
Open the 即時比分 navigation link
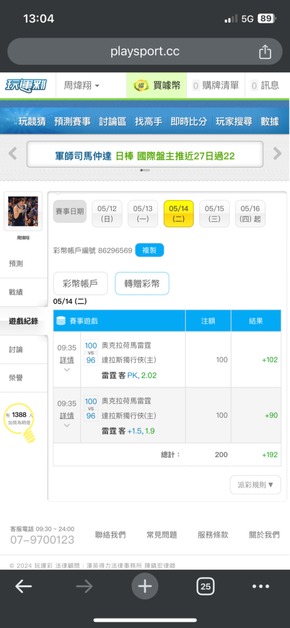click(x=189, y=121)
